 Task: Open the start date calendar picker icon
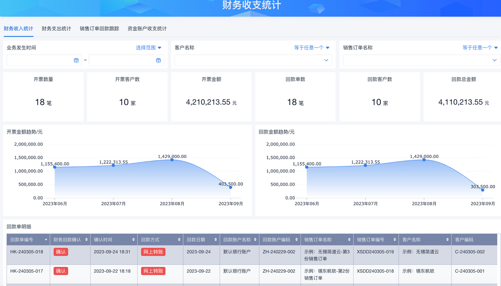(x=76, y=60)
